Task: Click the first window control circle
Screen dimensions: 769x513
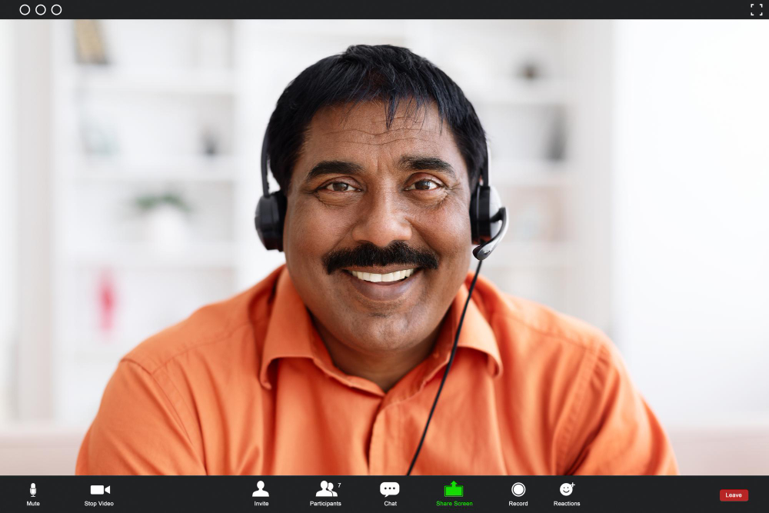Action: click(25, 10)
